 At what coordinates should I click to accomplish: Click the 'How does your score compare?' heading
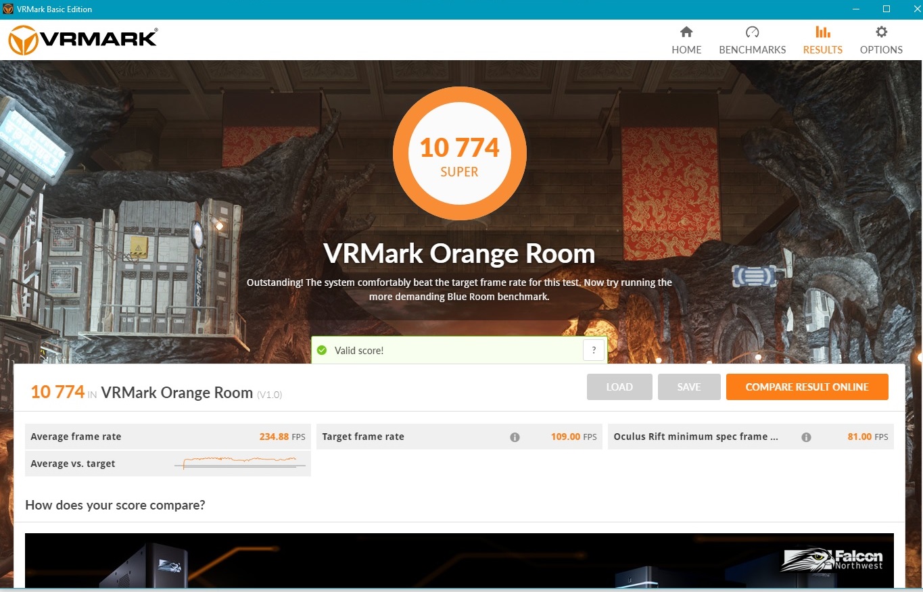tap(115, 505)
